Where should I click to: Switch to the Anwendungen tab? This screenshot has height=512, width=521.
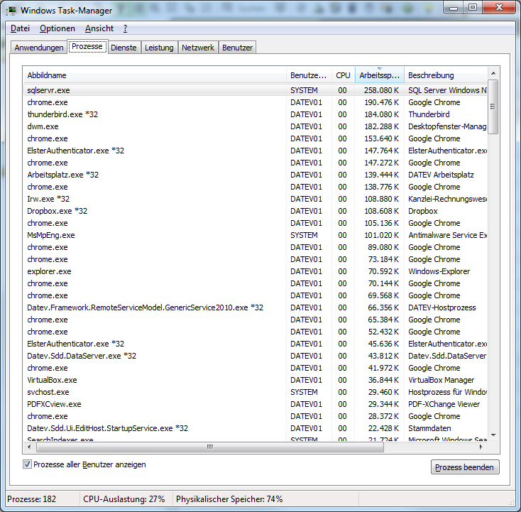pyautogui.click(x=39, y=48)
